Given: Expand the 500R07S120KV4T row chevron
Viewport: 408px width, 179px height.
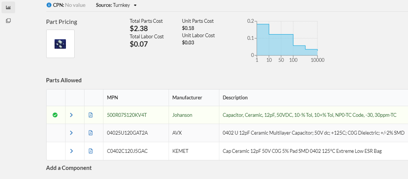Looking at the screenshot, I should [71, 115].
